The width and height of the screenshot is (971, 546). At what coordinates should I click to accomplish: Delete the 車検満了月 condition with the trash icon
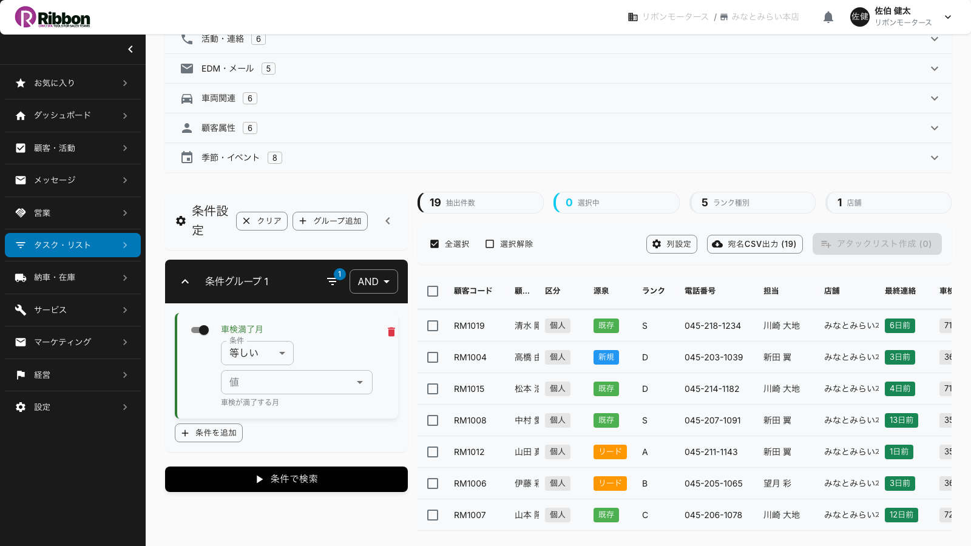391,332
